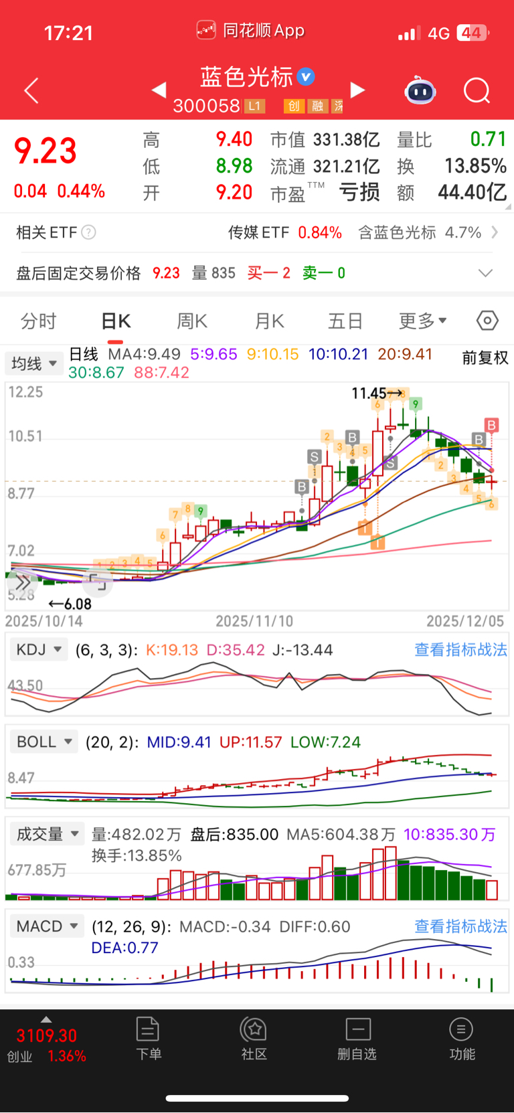Tap the 11.45 high price label

click(x=369, y=394)
